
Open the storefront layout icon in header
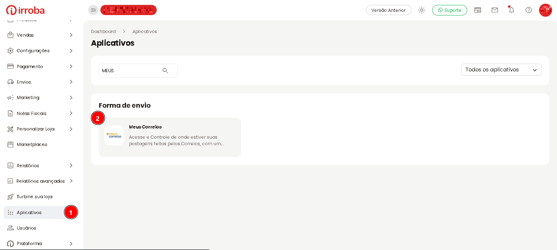(x=477, y=10)
